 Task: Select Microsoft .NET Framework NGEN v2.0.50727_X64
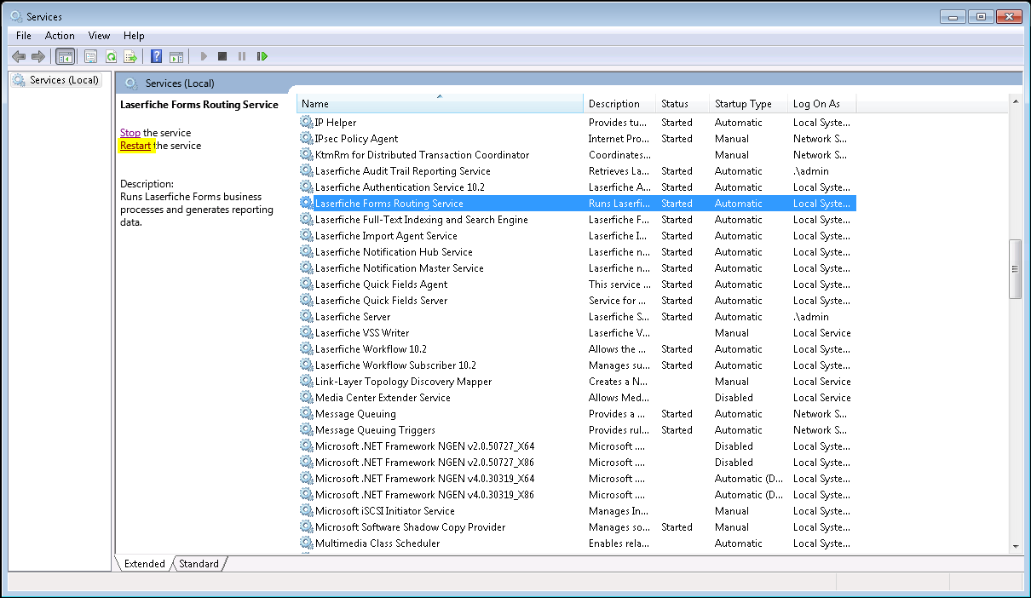pos(425,446)
